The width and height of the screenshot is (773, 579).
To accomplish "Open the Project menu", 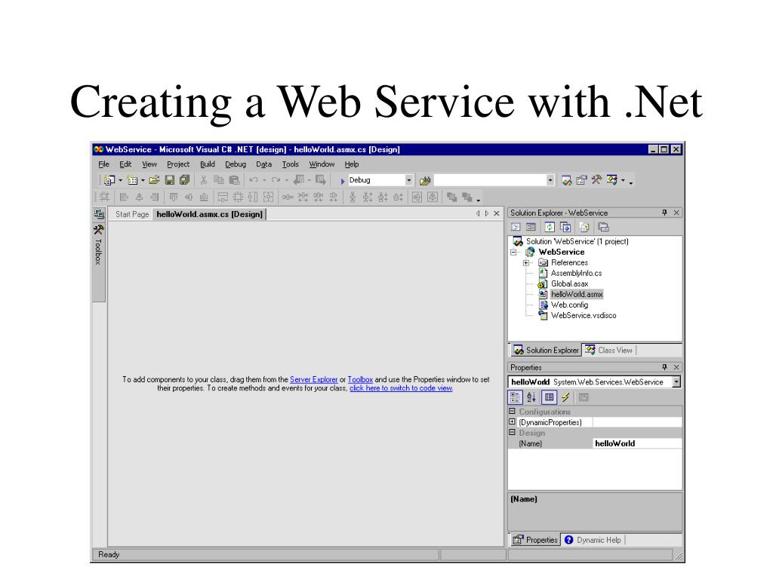I will (x=178, y=164).
